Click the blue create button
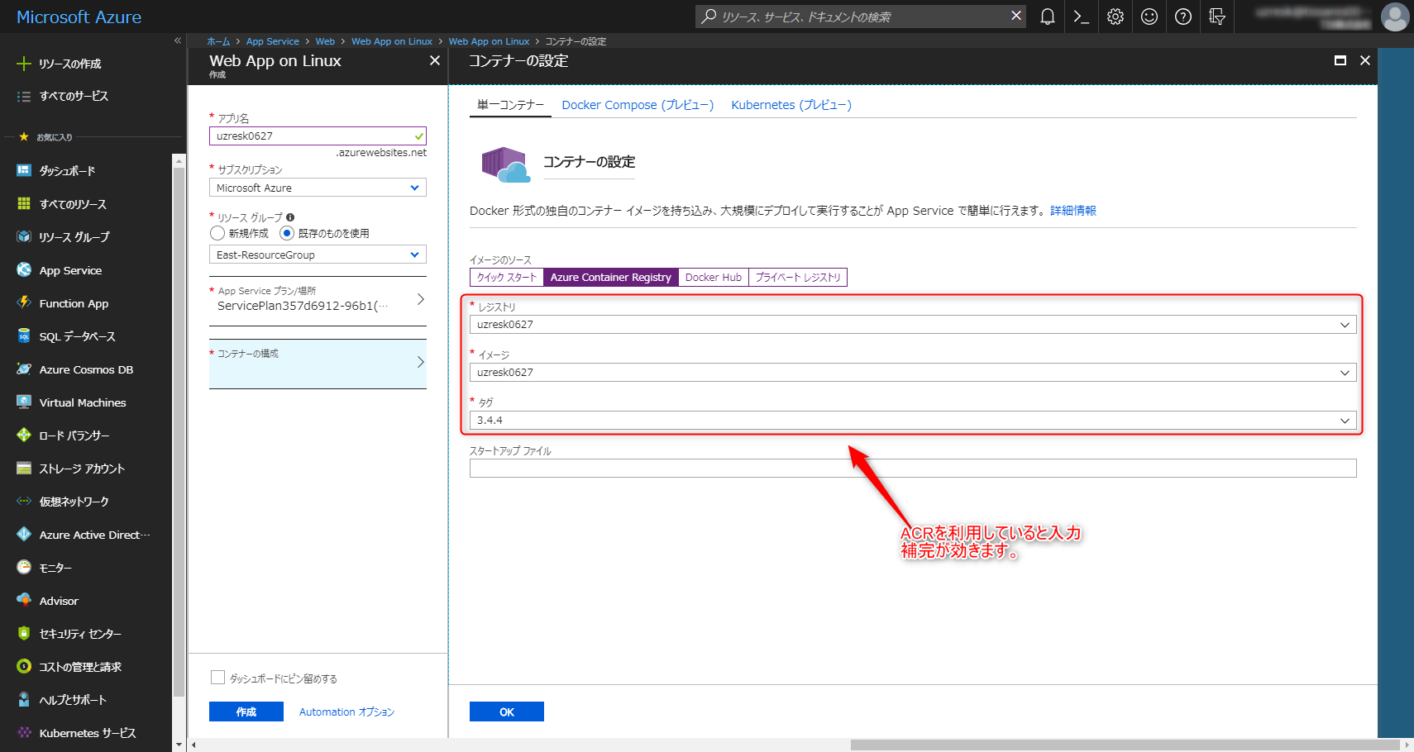 click(x=246, y=712)
